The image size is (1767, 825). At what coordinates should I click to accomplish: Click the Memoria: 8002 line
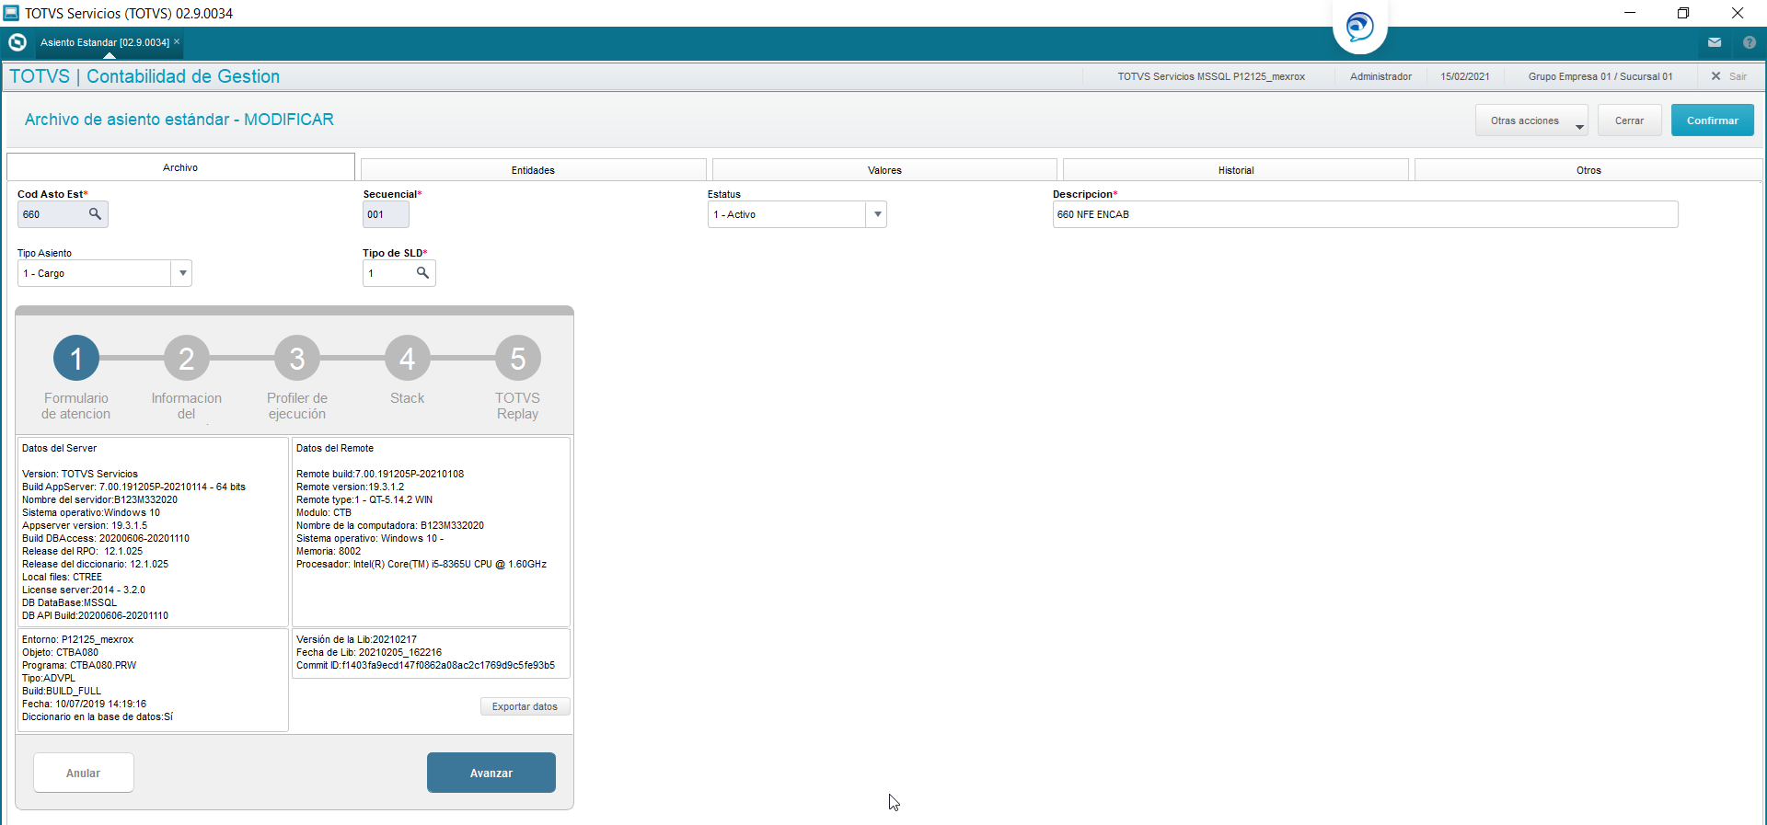[x=329, y=551]
